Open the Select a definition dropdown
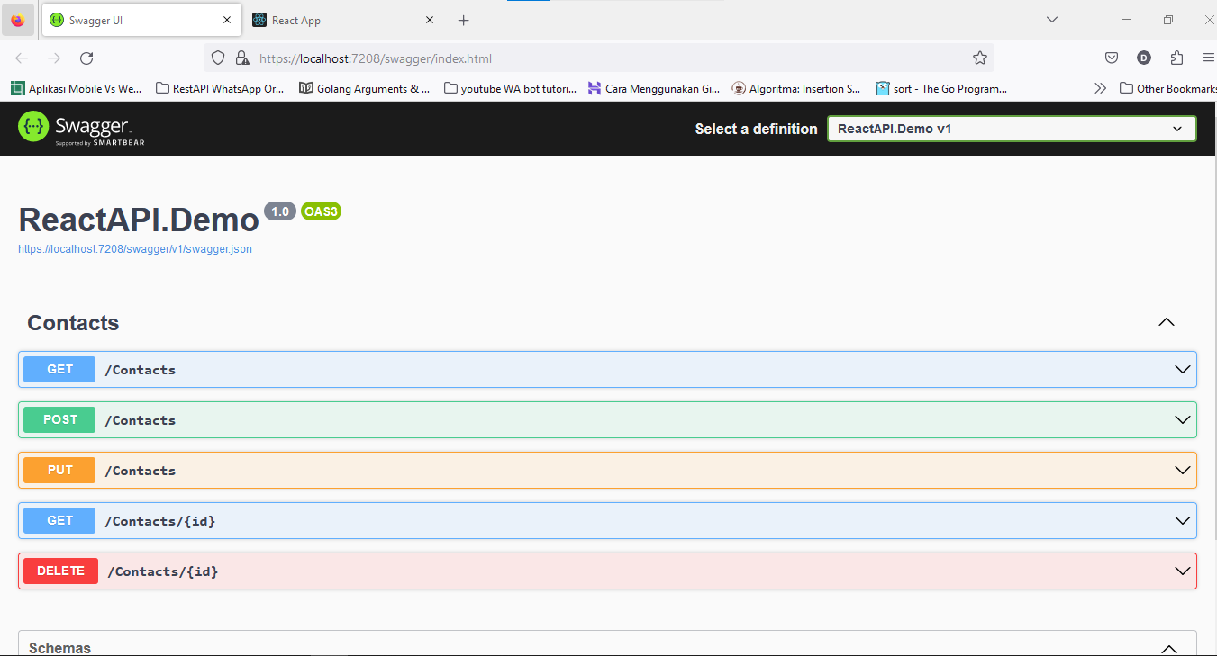Image resolution: width=1217 pixels, height=656 pixels. [1012, 129]
